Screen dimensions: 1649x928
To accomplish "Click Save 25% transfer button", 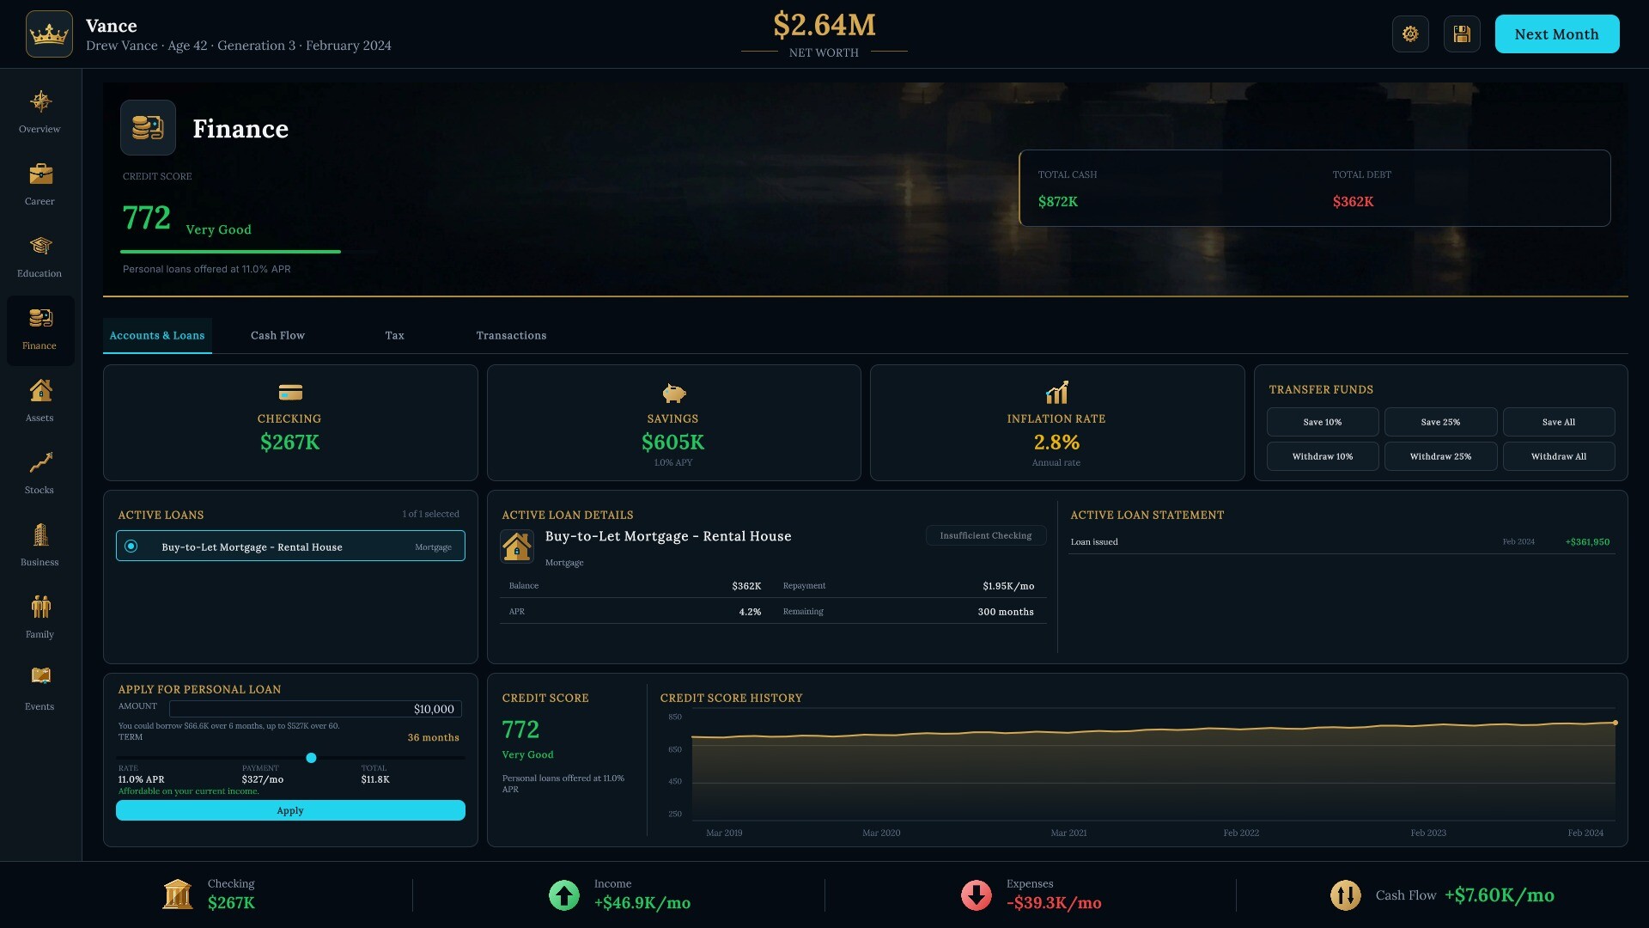I will (1440, 422).
